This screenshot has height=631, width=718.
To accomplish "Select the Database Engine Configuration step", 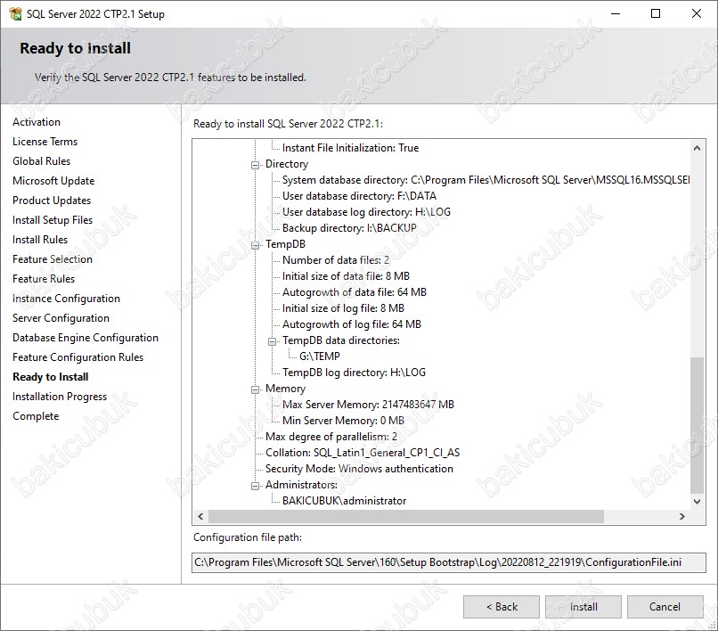I will coord(86,338).
